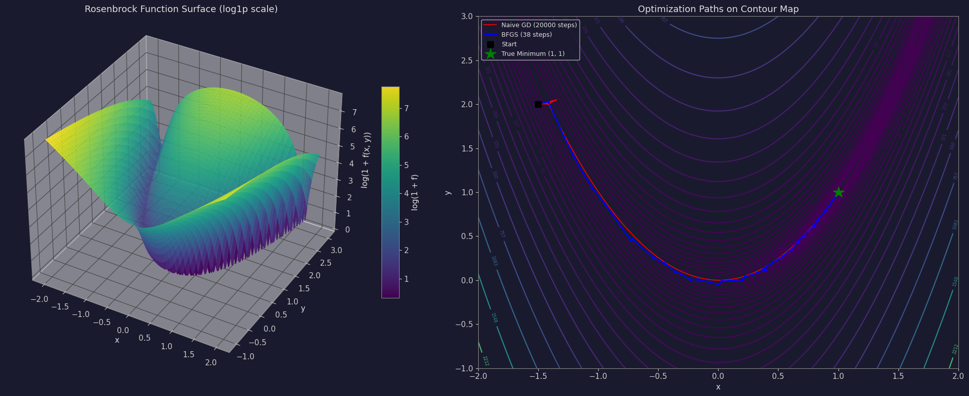Click the contour map y-axis tick "0.0"
The height and width of the screenshot is (396, 969).
(x=467, y=281)
